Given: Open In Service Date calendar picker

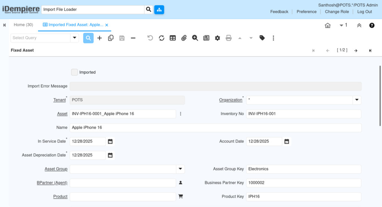Looking at the screenshot, I should tap(110, 141).
